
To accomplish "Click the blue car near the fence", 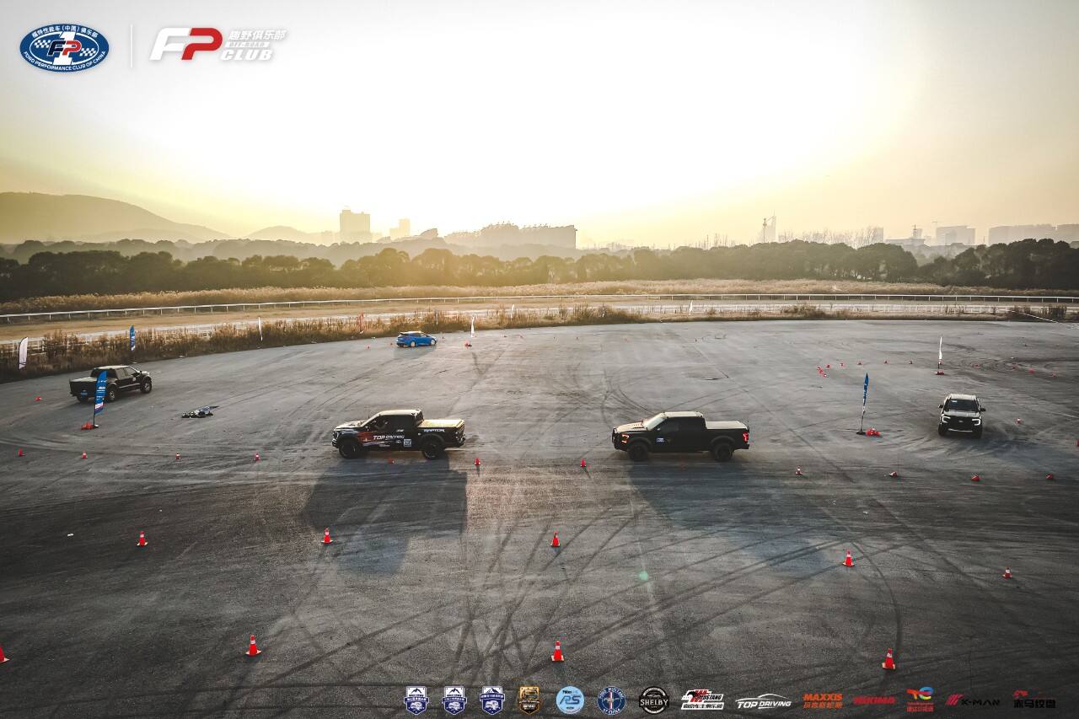I will [x=416, y=339].
